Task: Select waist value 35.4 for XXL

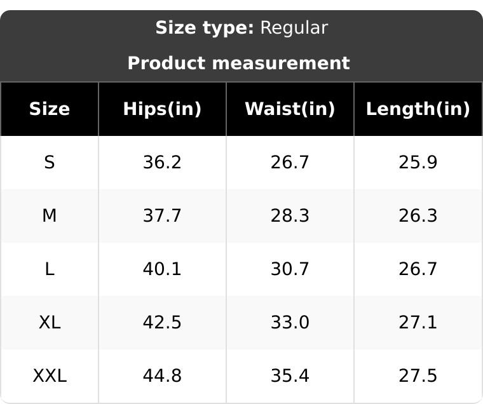Action: click(x=290, y=376)
